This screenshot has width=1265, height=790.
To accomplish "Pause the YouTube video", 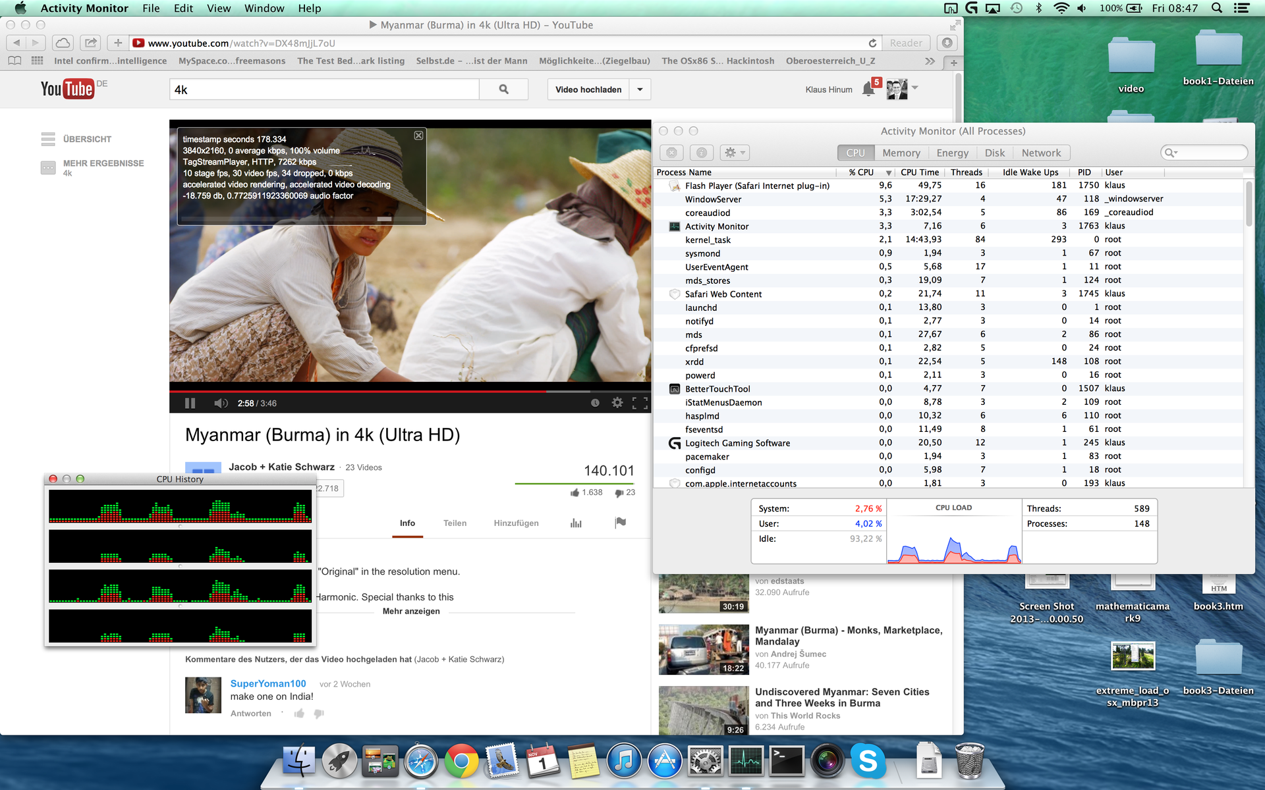I will pos(190,403).
